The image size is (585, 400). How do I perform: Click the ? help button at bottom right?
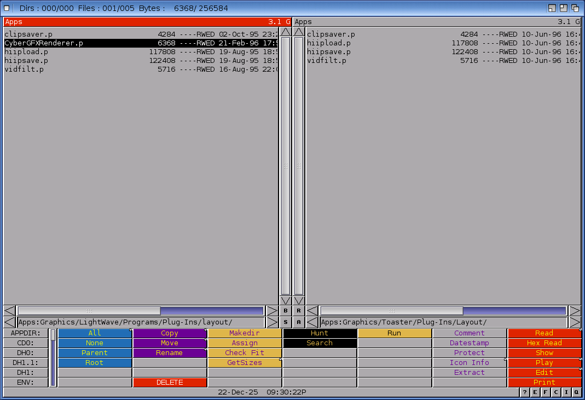tap(524, 392)
